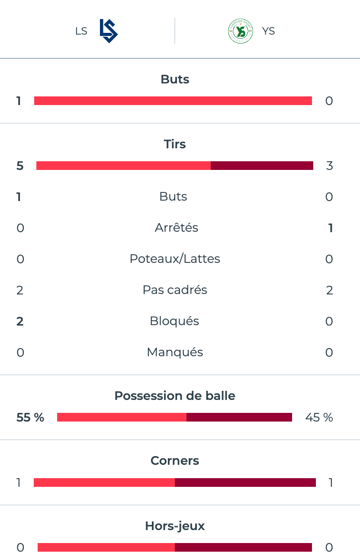Image resolution: width=360 pixels, height=556 pixels.
Task: Click the Possession de balle bar
Action: coord(174,417)
